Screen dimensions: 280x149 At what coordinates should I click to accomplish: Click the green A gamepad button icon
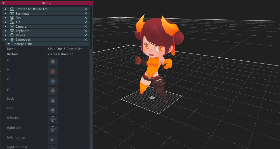tap(53, 62)
